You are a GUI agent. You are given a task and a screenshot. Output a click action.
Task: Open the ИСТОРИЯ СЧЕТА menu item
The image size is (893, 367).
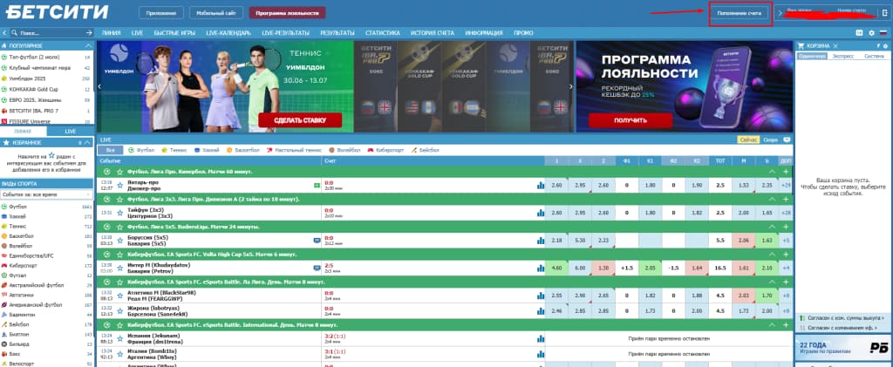coord(432,33)
